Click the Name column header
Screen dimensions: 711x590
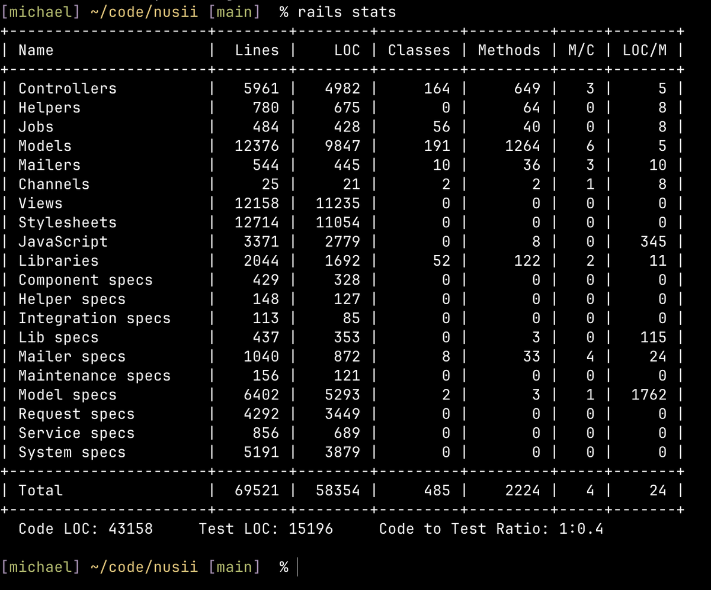coord(36,50)
